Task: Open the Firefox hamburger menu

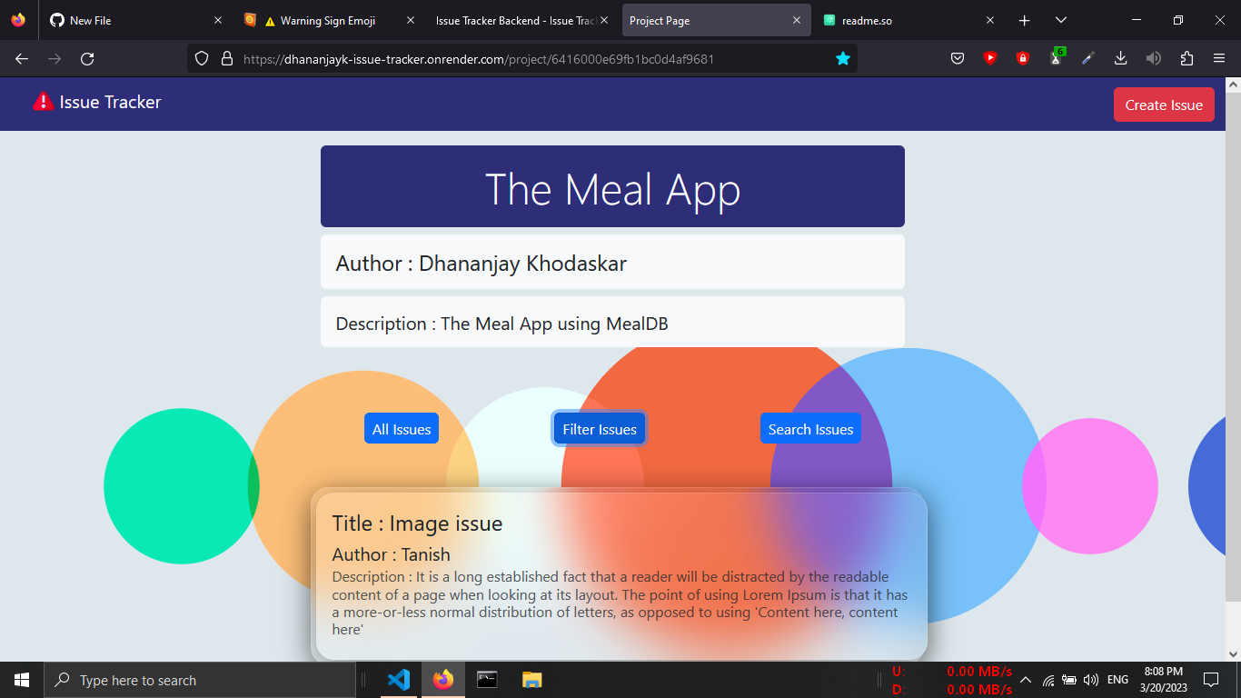Action: tap(1219, 58)
